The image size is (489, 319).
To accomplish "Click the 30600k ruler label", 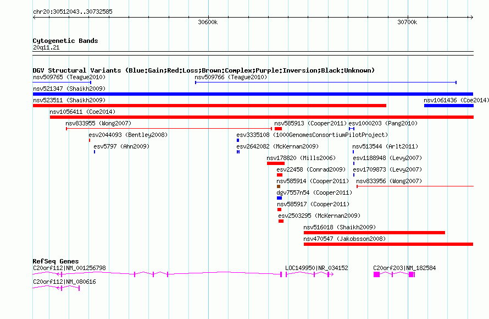I will point(208,22).
